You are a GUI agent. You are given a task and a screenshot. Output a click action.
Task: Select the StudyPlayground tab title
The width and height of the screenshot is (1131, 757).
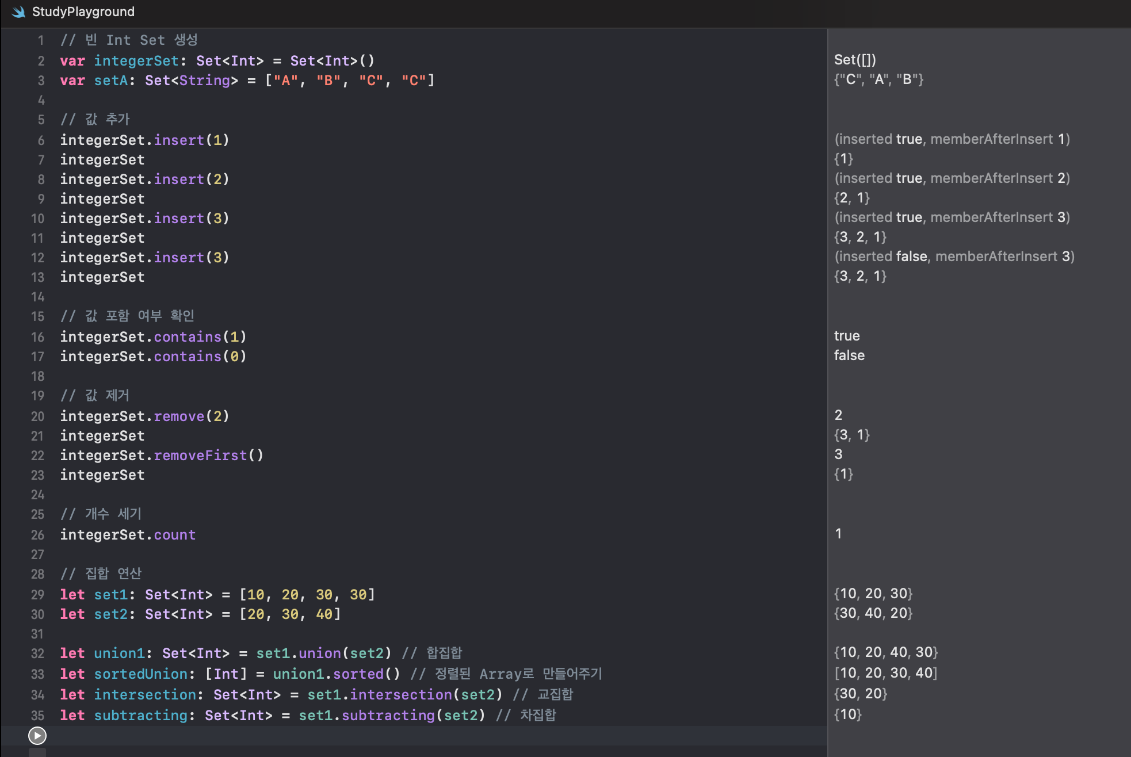(83, 12)
